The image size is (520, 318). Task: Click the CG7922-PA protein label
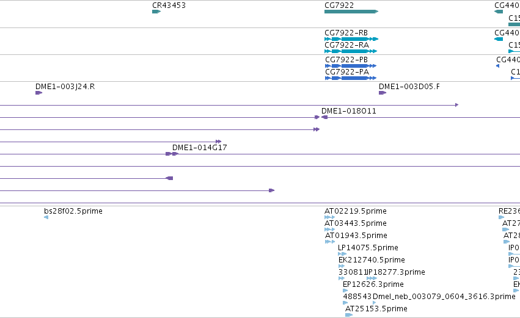coord(347,72)
